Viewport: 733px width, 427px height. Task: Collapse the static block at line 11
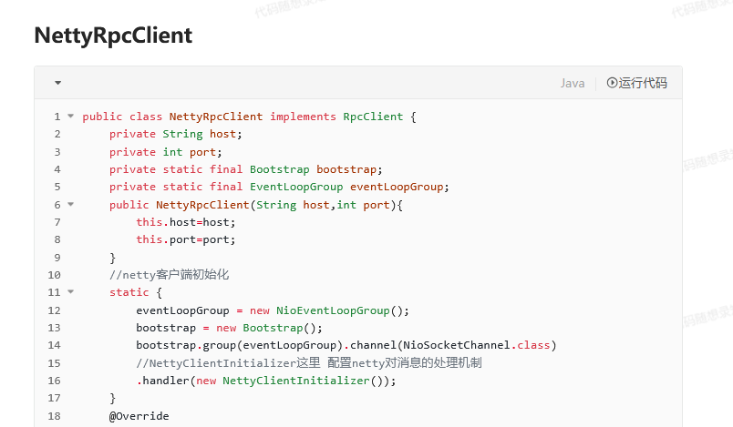tap(70, 292)
